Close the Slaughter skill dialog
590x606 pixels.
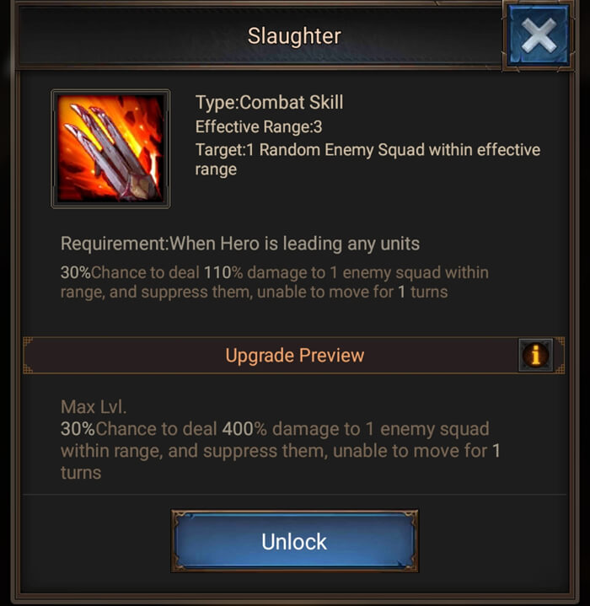[x=539, y=35]
